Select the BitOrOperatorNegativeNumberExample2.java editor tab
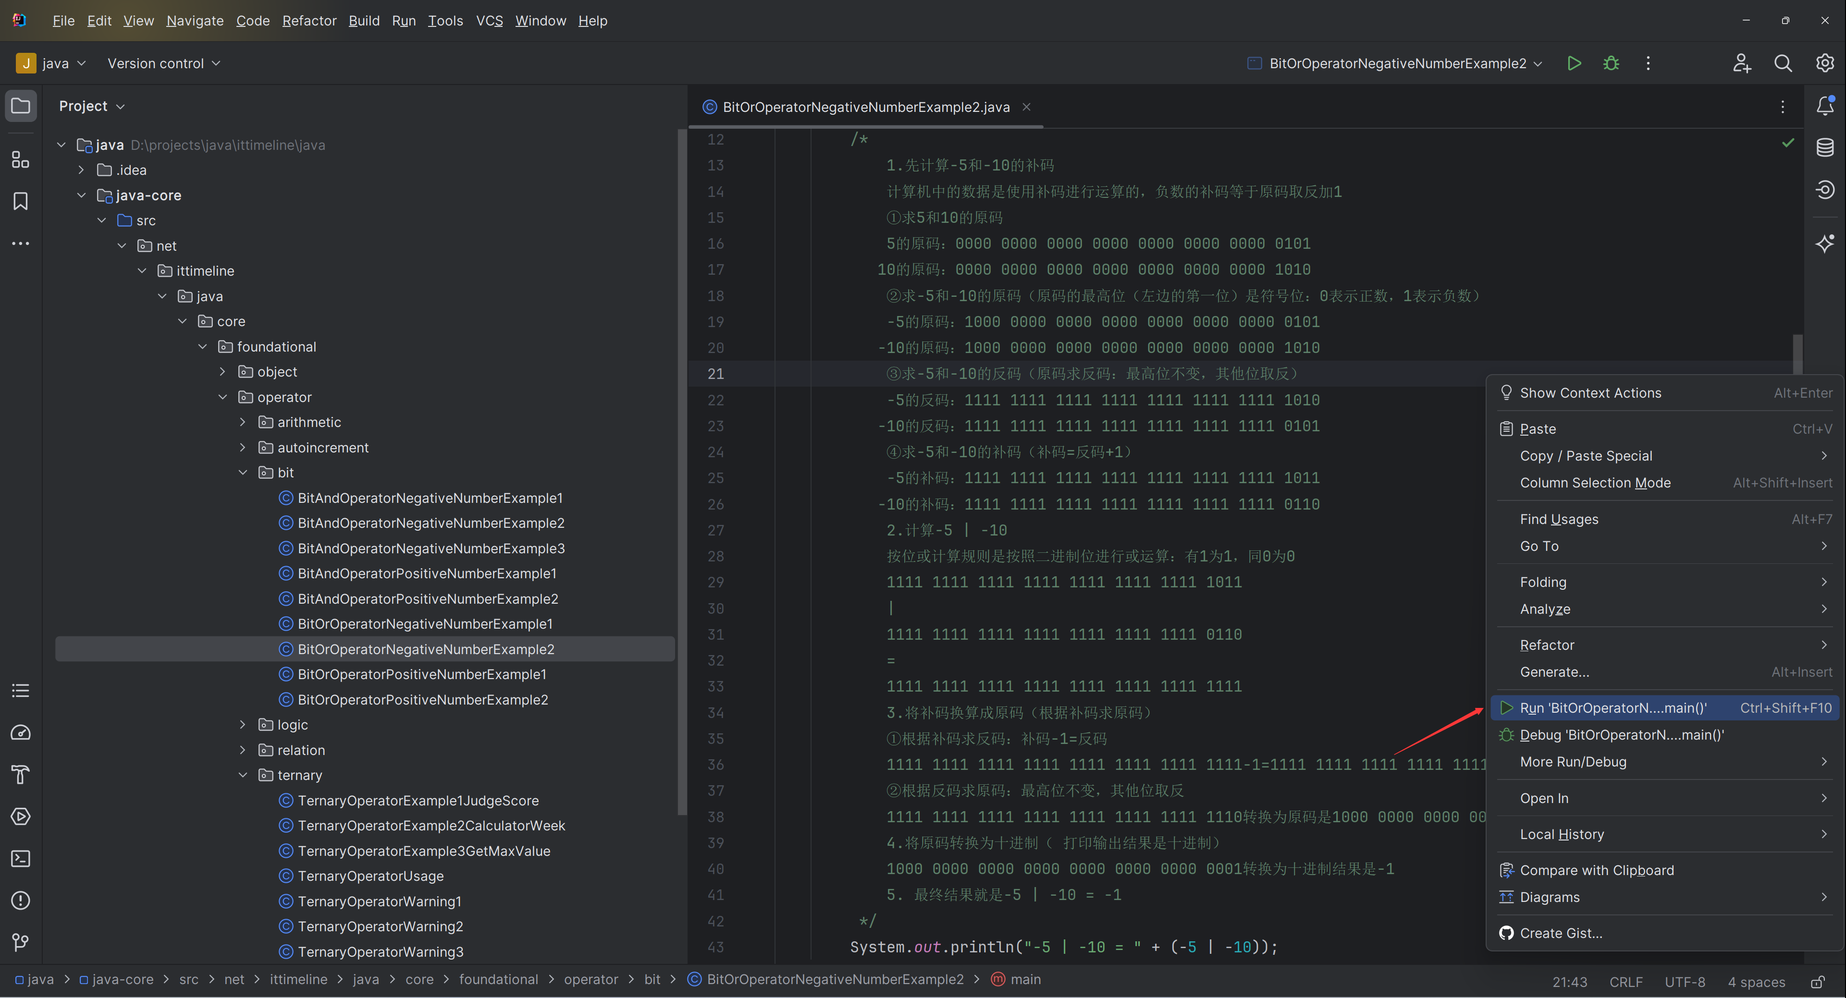 coord(866,107)
